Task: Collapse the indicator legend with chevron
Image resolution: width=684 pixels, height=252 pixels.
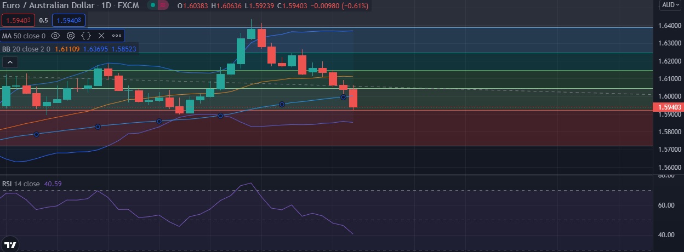Action: (9, 63)
